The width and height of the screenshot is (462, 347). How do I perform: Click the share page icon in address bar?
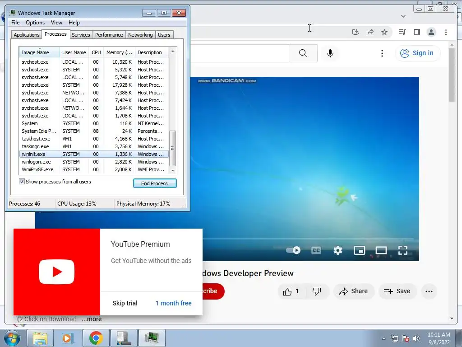(x=370, y=32)
